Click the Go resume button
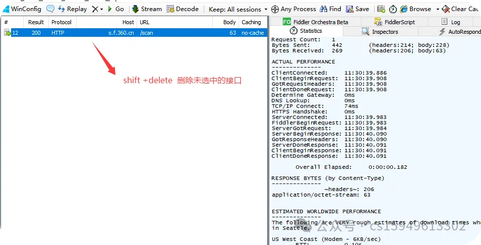 [x=116, y=9]
